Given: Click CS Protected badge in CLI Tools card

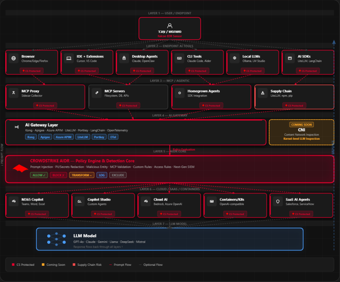Looking at the screenshot, I should [198, 71].
